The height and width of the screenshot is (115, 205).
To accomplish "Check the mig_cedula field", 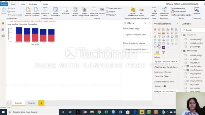I will click(186, 63).
